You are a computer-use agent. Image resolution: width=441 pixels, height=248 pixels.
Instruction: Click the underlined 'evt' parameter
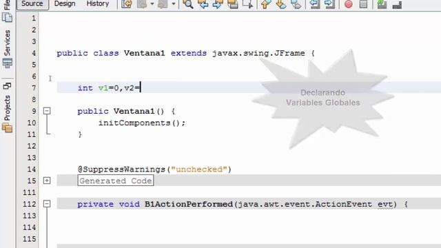tap(385, 205)
